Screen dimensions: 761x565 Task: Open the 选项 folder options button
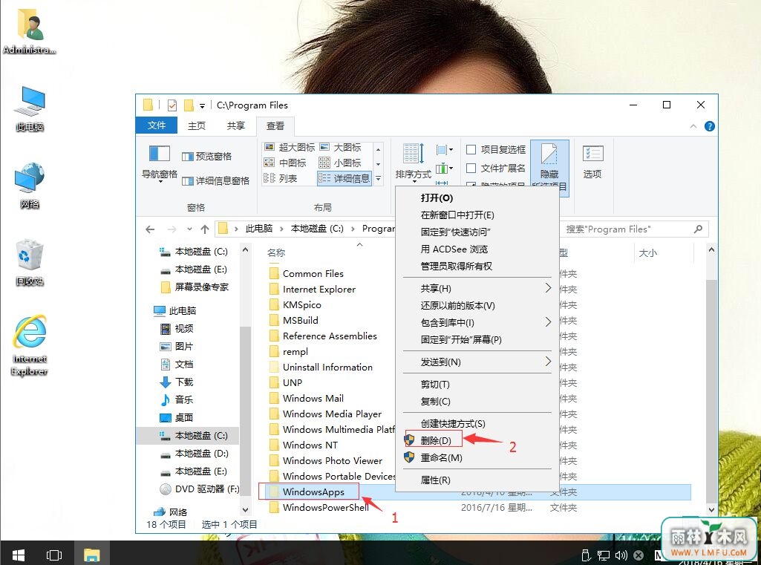coord(592,163)
